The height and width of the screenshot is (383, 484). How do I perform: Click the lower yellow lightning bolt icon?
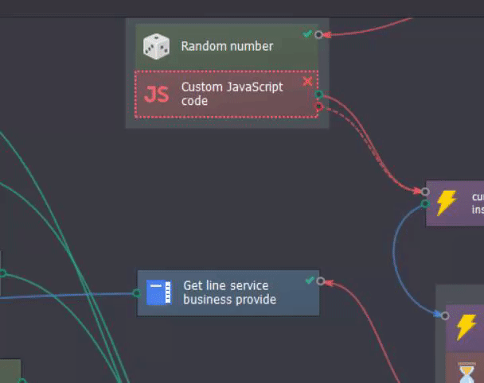click(x=466, y=327)
